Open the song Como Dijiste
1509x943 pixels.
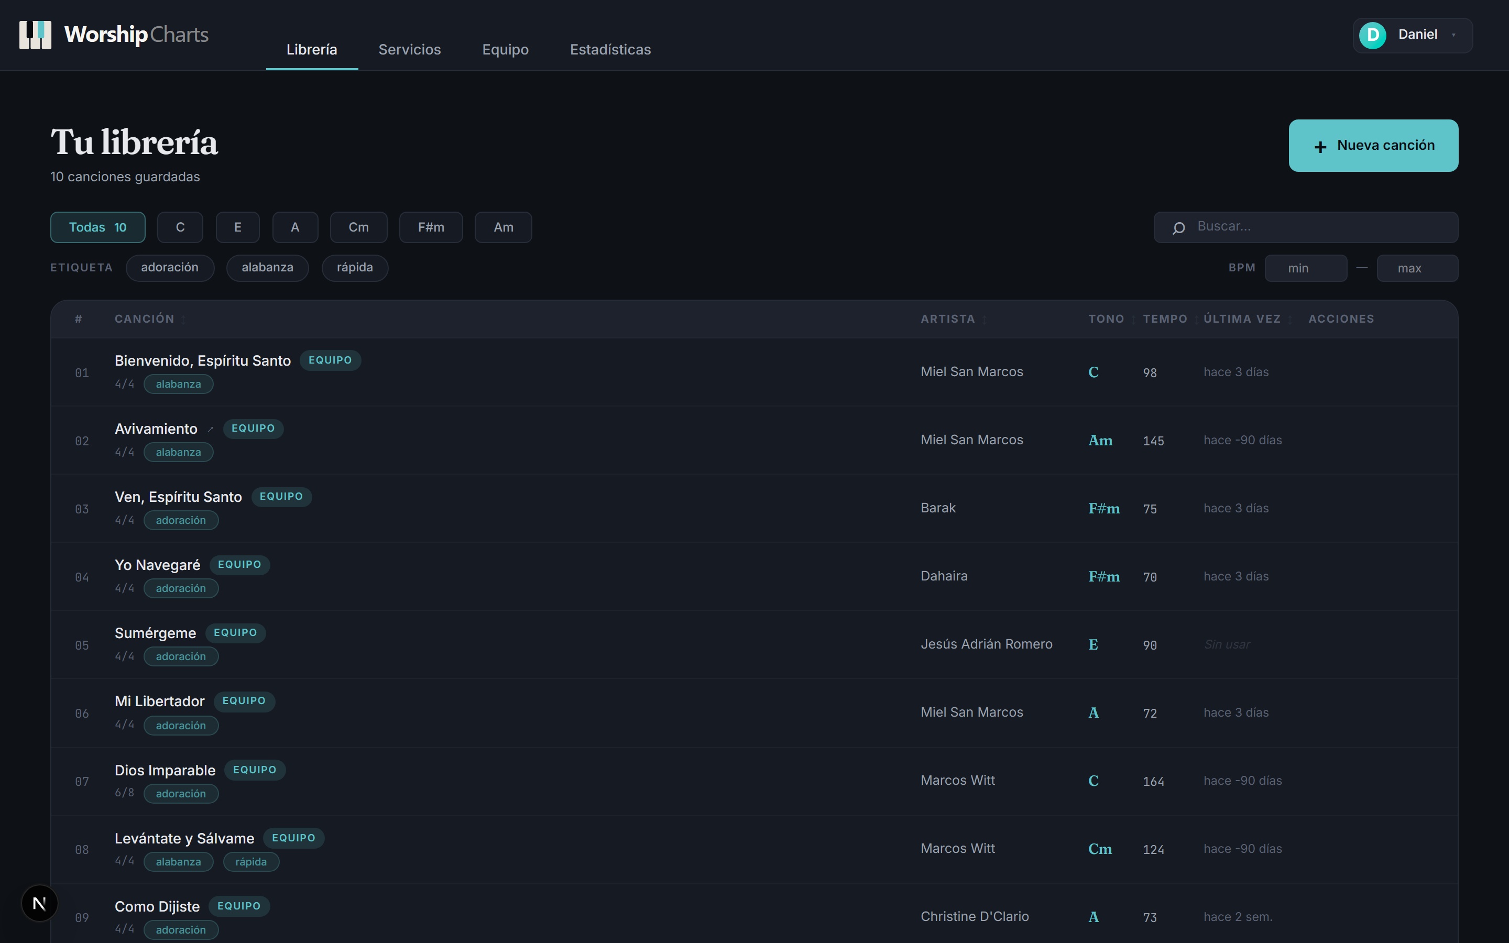tap(157, 906)
